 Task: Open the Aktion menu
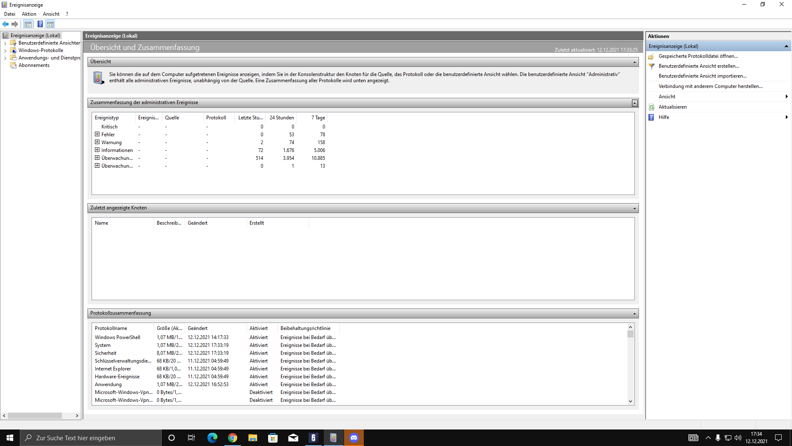[x=29, y=14]
